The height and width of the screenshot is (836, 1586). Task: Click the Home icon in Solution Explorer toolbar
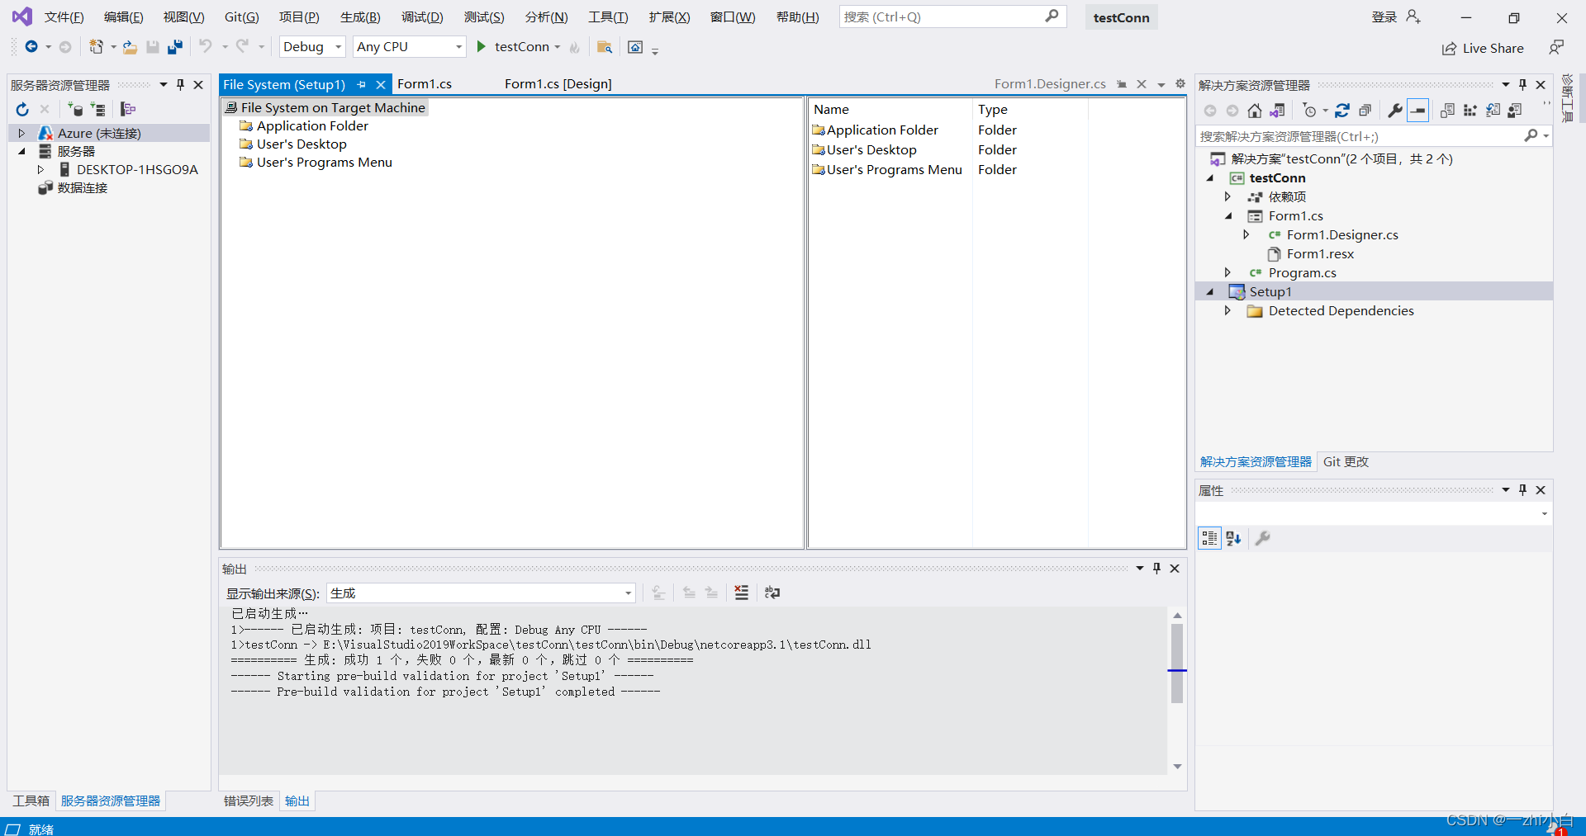1255,111
